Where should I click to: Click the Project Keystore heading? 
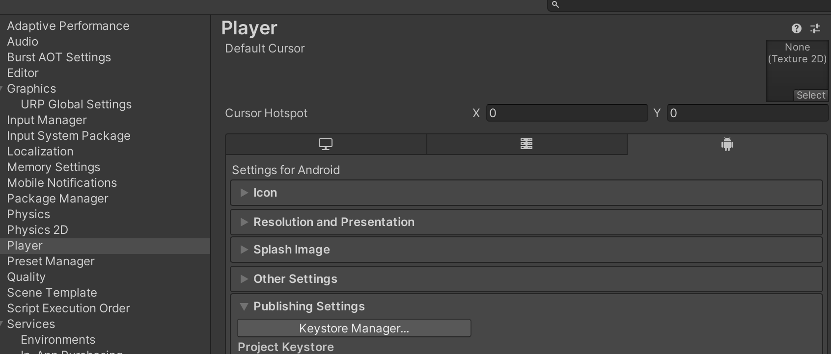(286, 347)
